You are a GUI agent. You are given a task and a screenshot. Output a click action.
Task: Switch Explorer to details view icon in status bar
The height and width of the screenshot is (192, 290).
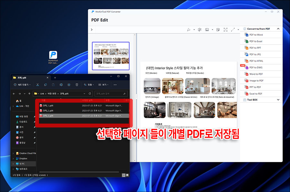[124, 175]
